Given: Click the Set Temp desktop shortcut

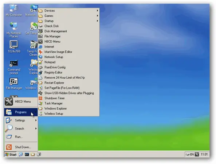Looking at the screenshot, I should (31, 28).
